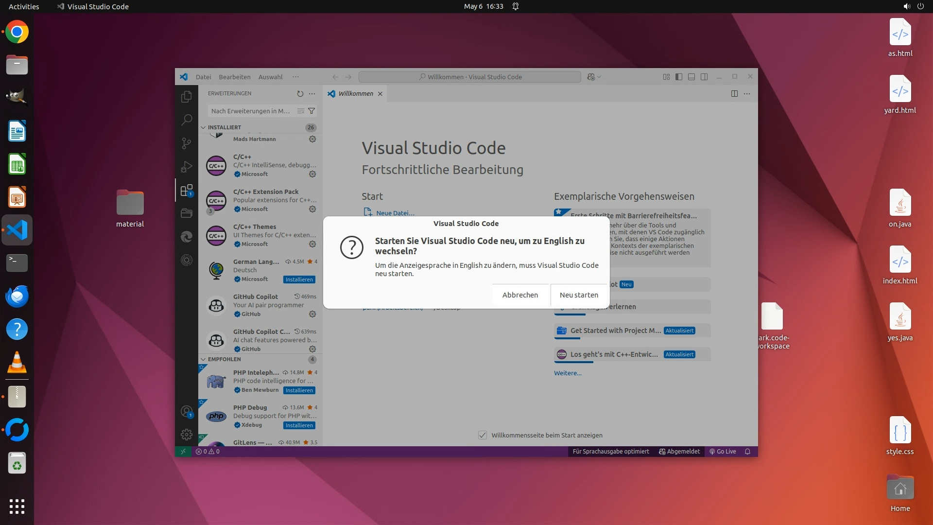Open Run and Debug view icon

coord(186,167)
